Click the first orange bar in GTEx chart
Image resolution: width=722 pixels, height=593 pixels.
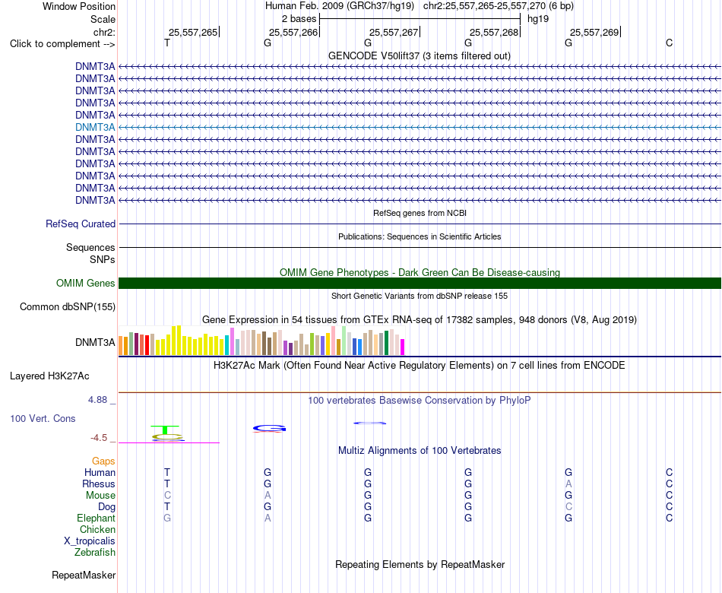pyautogui.click(x=121, y=346)
